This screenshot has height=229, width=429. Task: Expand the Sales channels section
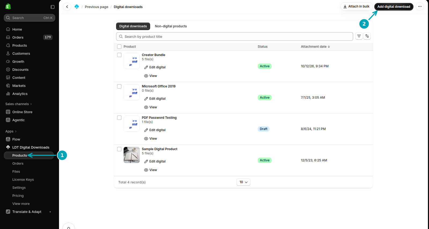(19, 104)
